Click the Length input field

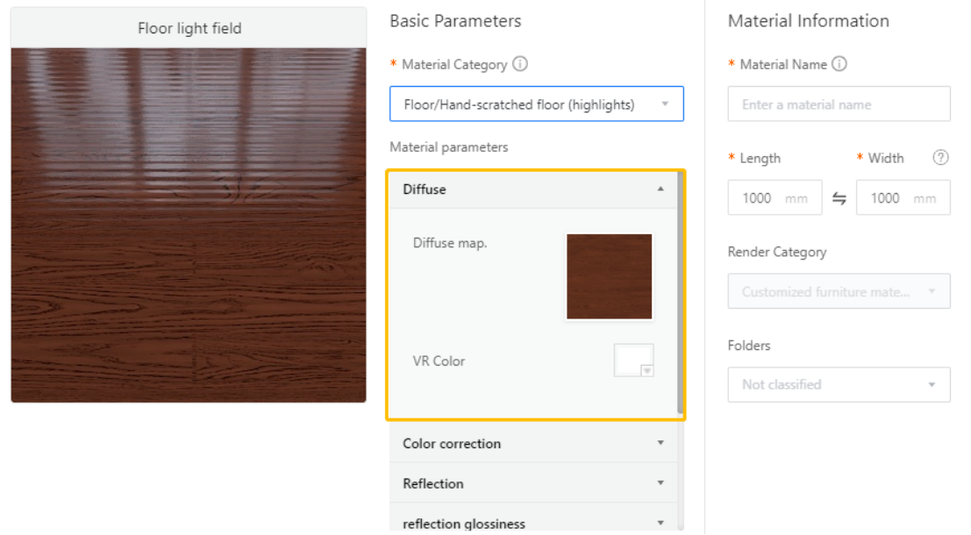click(775, 197)
